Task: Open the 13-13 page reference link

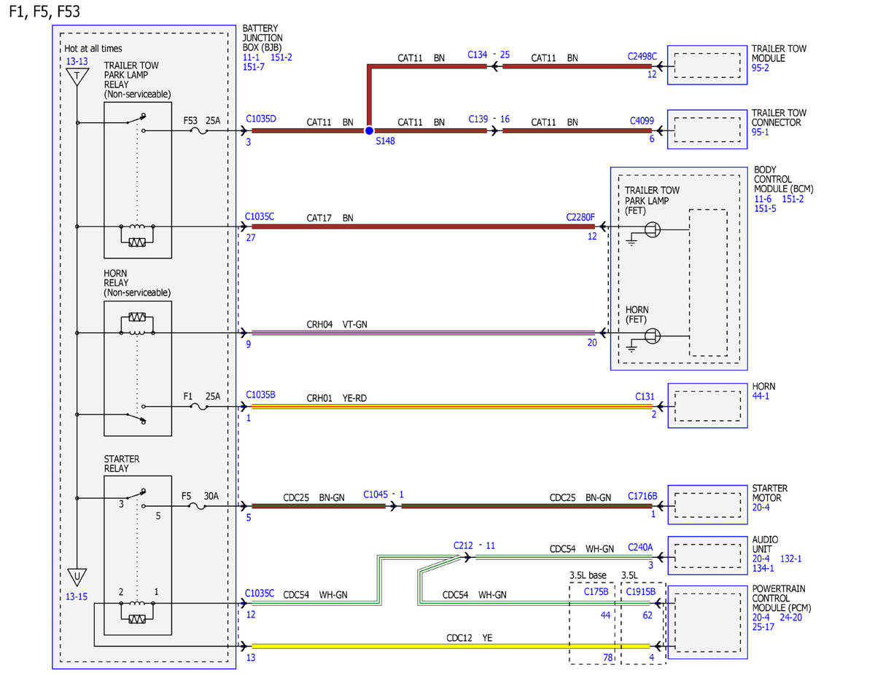Action: [x=77, y=62]
